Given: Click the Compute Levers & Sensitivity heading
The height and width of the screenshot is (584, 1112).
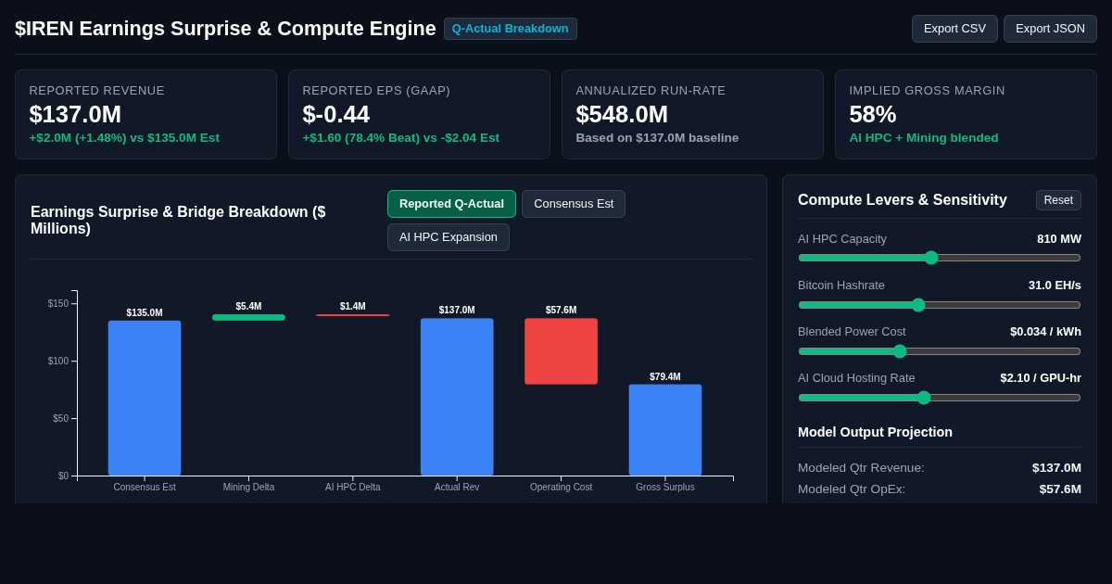Looking at the screenshot, I should [x=903, y=200].
